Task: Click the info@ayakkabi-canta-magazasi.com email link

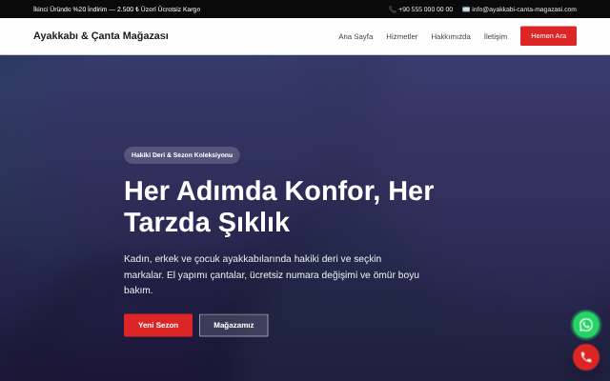Action: tap(523, 10)
